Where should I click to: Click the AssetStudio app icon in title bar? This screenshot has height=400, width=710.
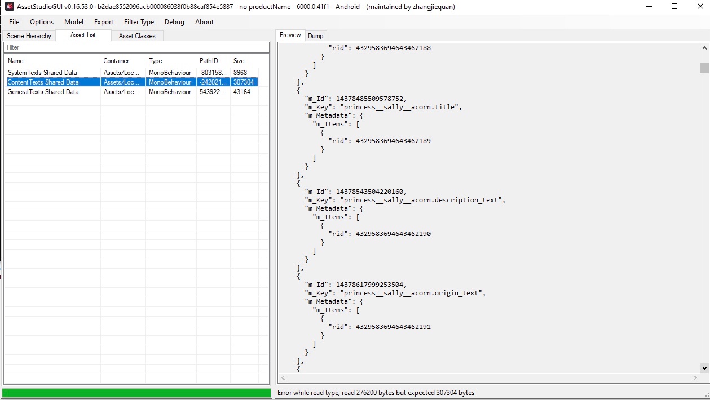tap(9, 7)
